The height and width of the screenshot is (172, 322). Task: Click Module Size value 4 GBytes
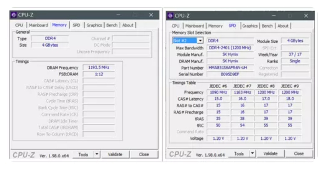point(295,41)
